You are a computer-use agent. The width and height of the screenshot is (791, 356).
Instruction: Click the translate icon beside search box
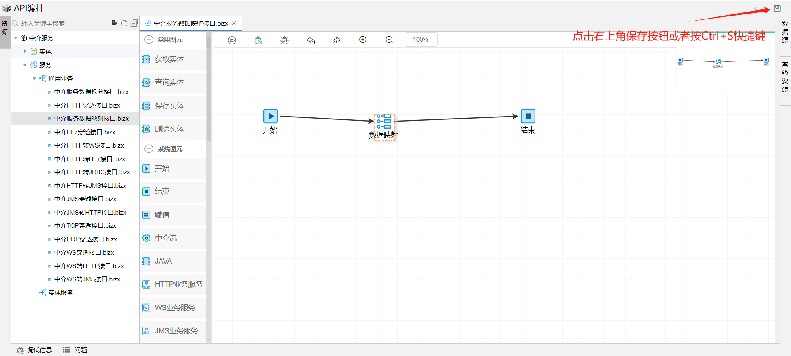point(115,23)
